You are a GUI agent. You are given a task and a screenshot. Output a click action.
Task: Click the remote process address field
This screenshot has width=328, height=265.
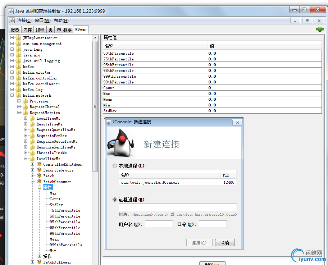point(178,207)
